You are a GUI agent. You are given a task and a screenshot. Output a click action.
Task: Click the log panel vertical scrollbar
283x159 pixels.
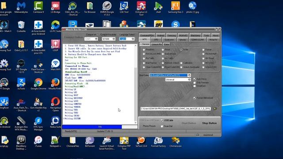tap(136, 84)
